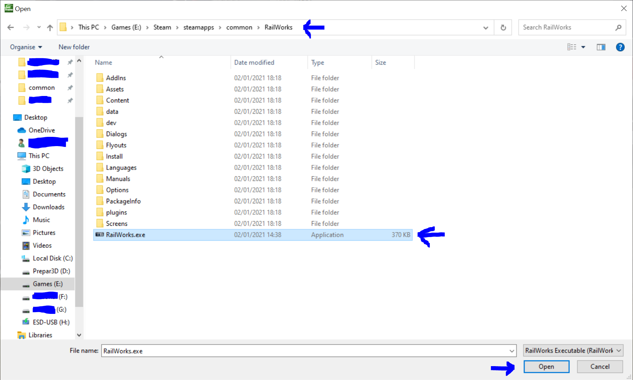Expand the address bar history dropdown

(485, 27)
